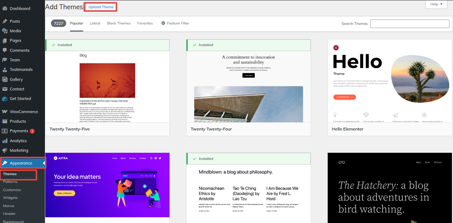Open the Astra theme thumbnail
Viewport: 453px width, 223px height.
coord(108,185)
